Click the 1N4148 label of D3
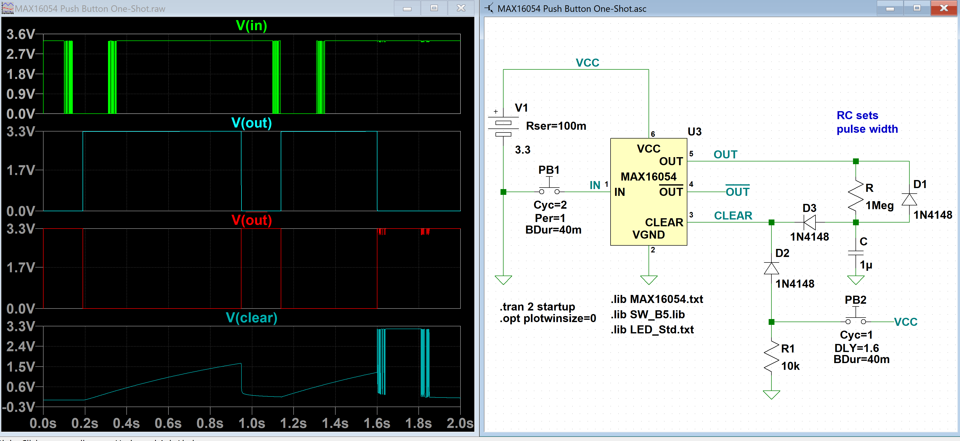 point(809,237)
